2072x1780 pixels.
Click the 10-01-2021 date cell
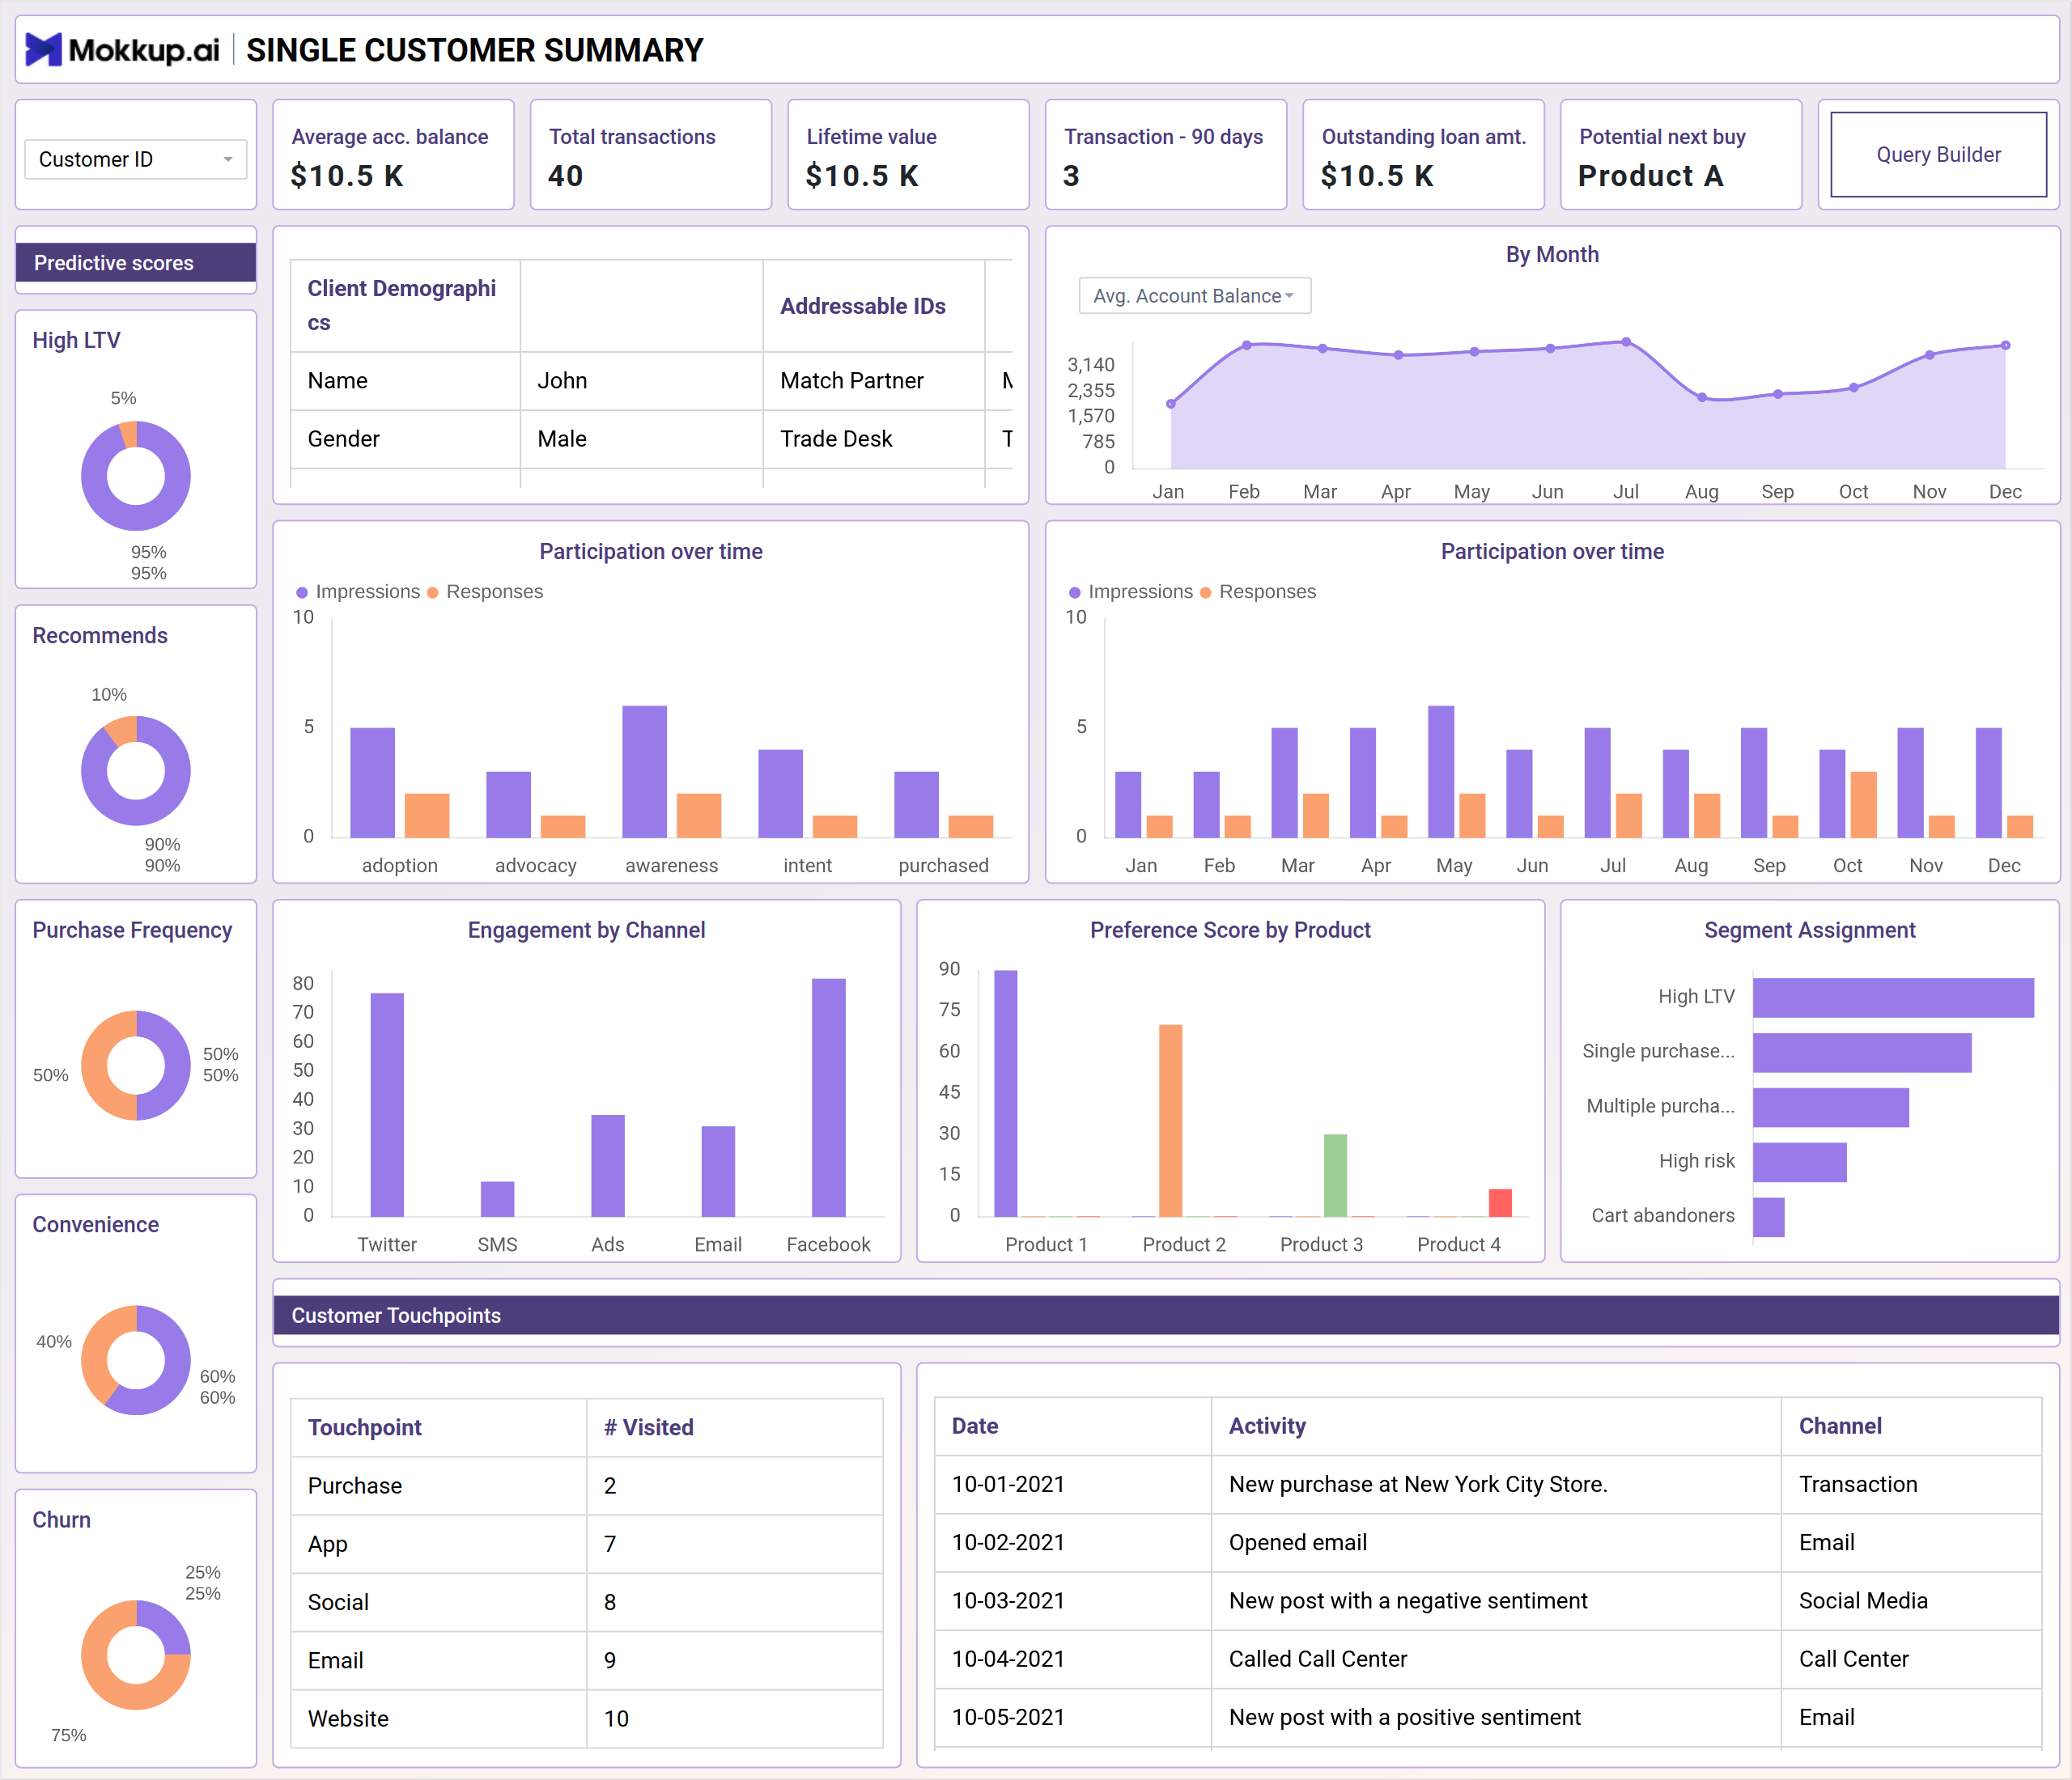point(1073,1484)
